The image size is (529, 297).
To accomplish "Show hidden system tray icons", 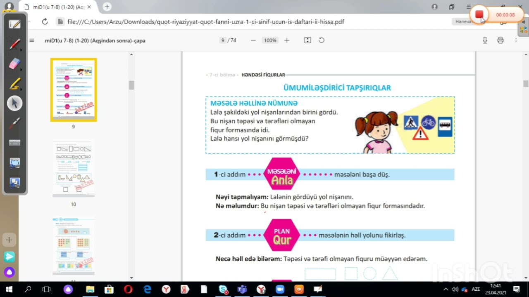I will (x=446, y=289).
